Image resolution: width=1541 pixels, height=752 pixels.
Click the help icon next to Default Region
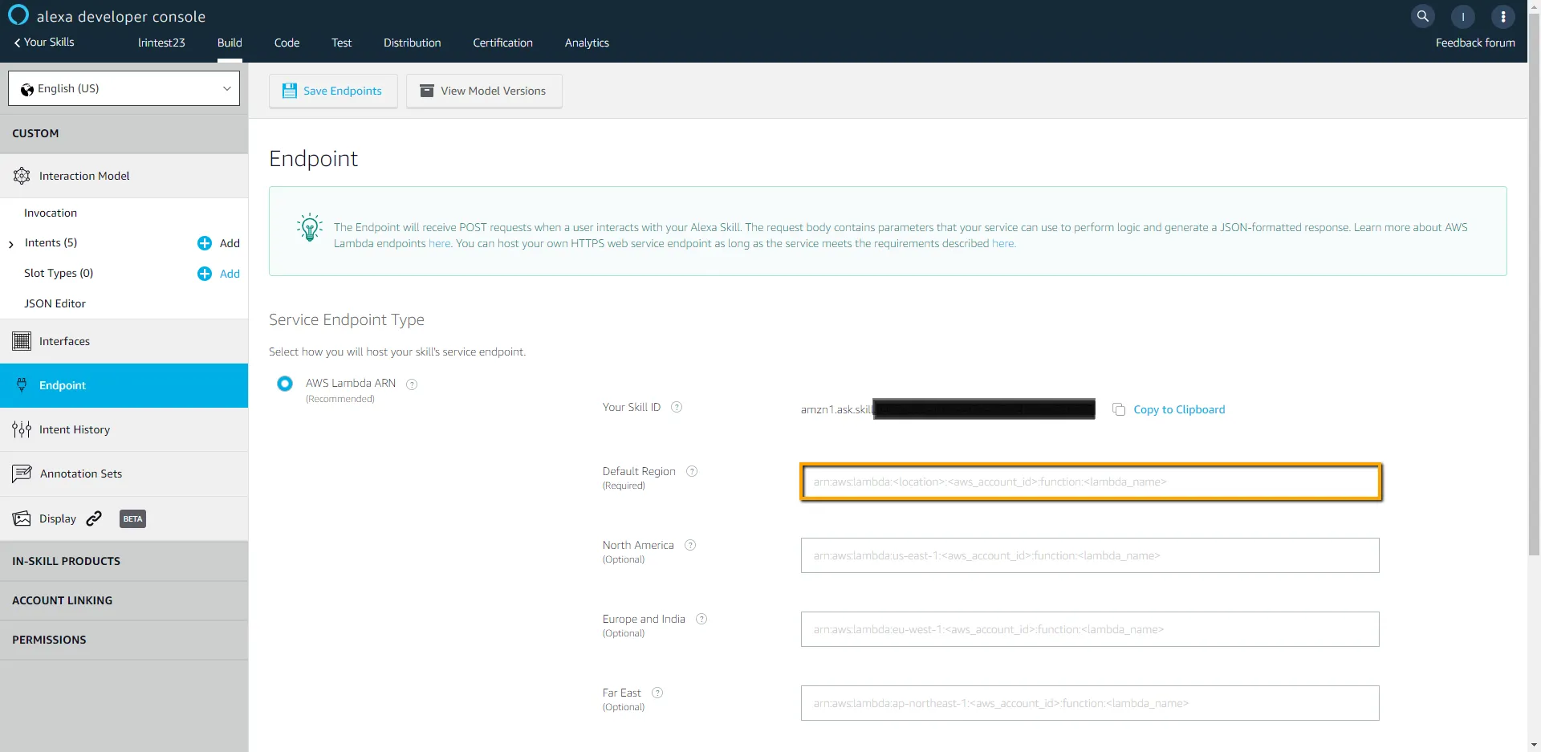(x=692, y=472)
